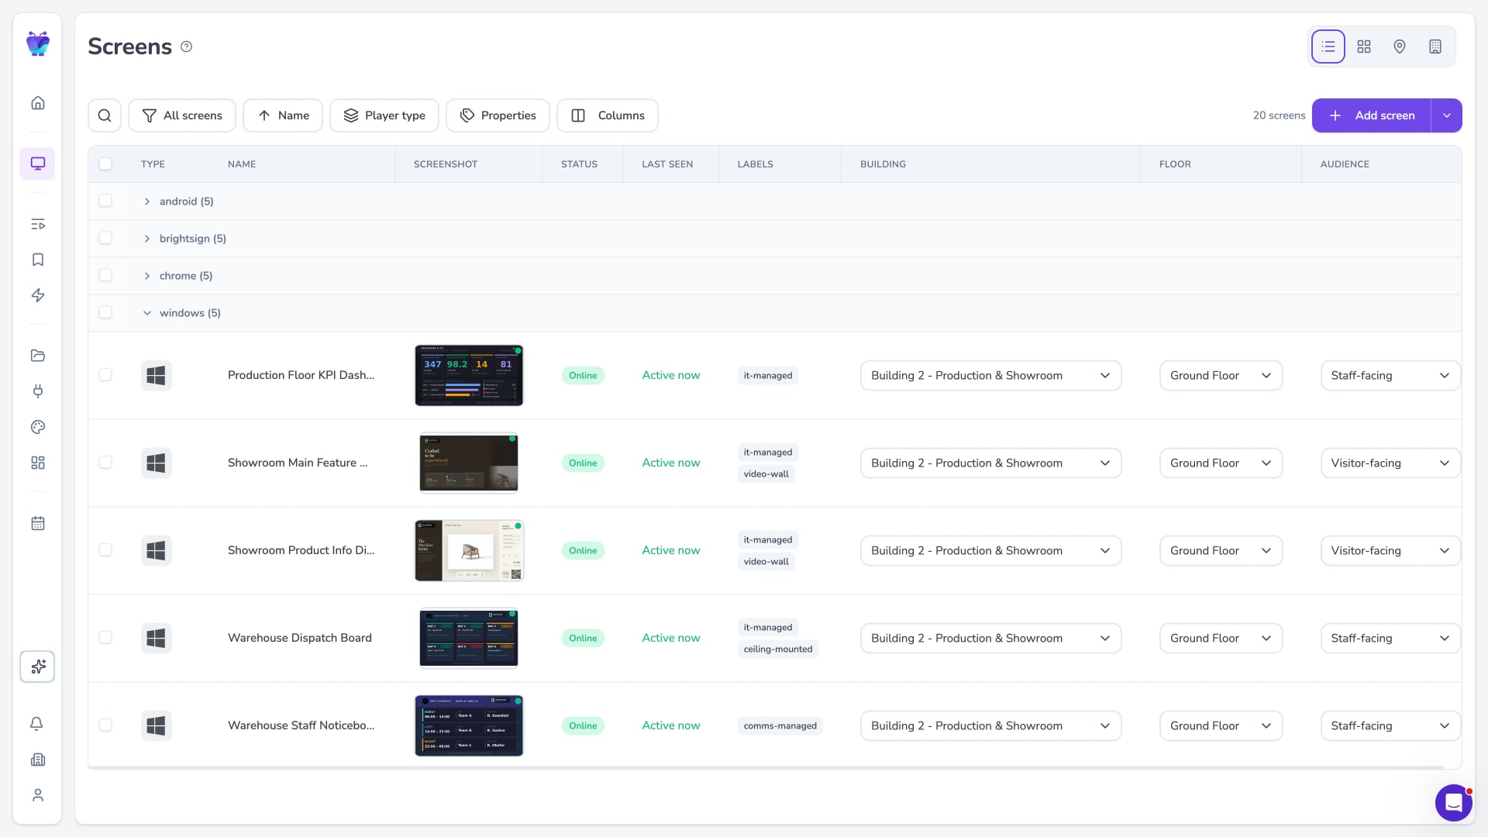Open notifications bell icon
This screenshot has width=1488, height=837.
point(37,724)
